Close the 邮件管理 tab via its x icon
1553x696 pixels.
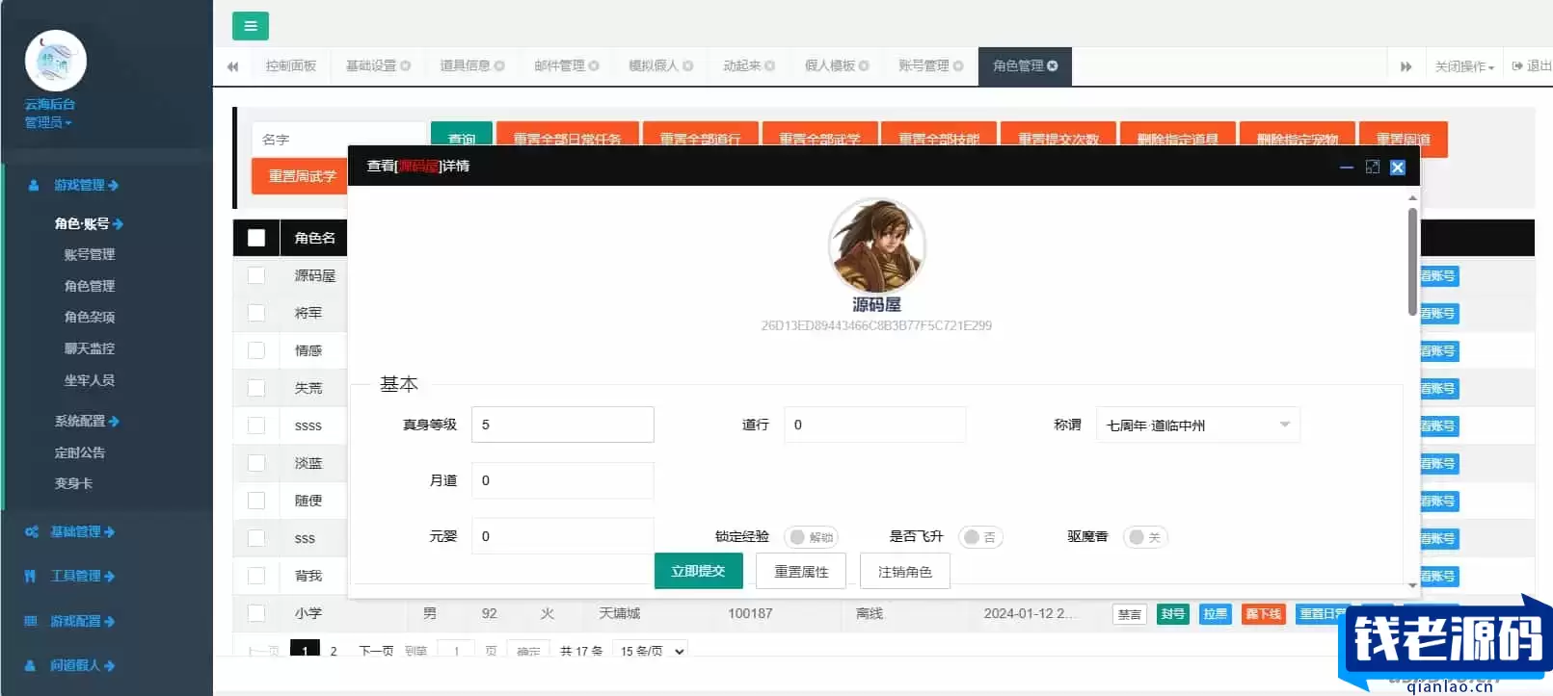[594, 66]
